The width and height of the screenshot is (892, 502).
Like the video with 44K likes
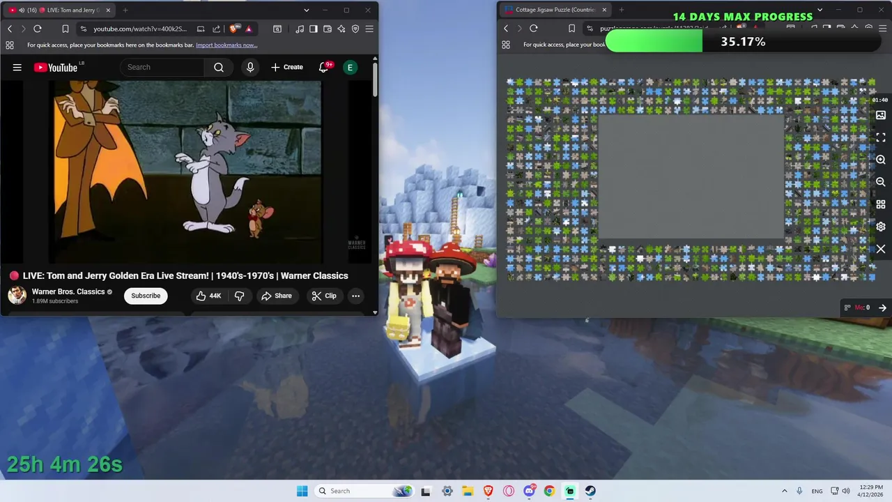point(208,296)
